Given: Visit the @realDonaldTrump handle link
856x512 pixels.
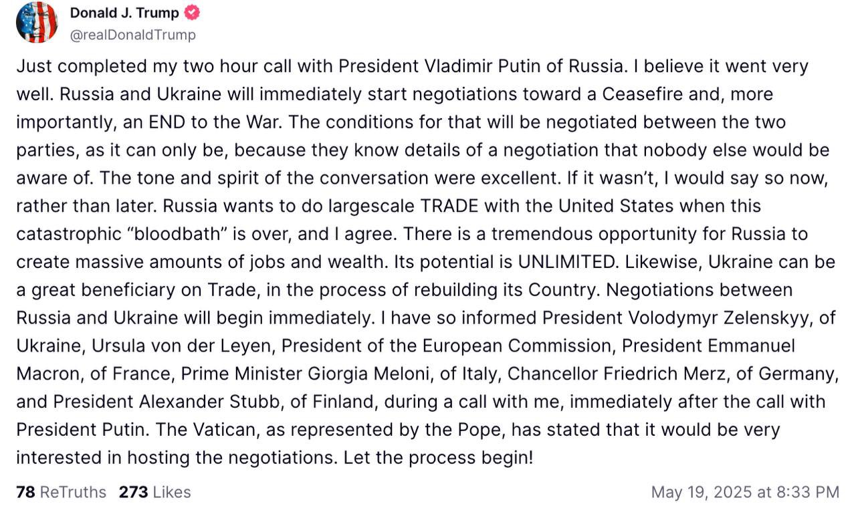Looking at the screenshot, I should point(133,35).
